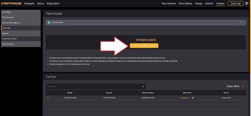Click the Kriptrade logo

(11, 3)
